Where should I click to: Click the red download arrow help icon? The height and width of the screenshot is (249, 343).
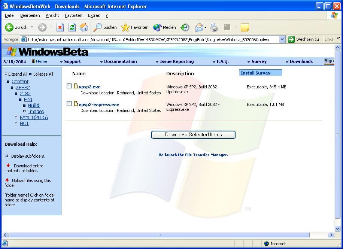pos(8,166)
